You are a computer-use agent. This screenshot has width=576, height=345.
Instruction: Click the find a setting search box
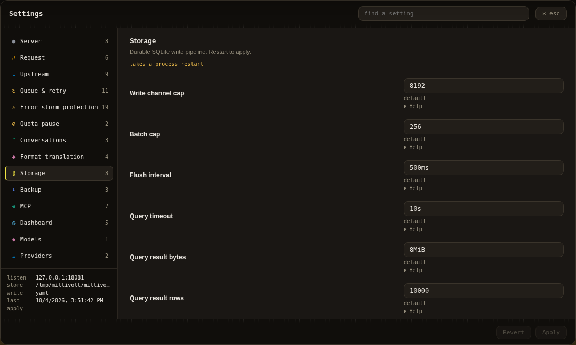pyautogui.click(x=443, y=13)
